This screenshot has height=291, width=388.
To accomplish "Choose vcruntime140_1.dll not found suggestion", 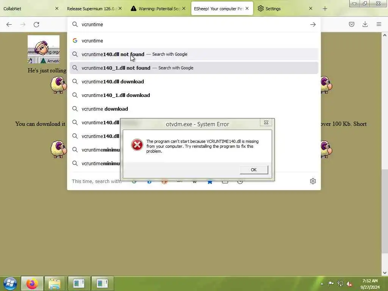I will (194, 68).
